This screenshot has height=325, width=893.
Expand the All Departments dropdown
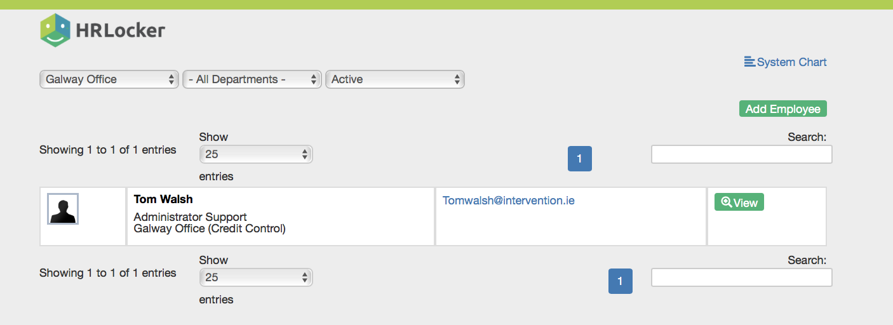pyautogui.click(x=252, y=79)
